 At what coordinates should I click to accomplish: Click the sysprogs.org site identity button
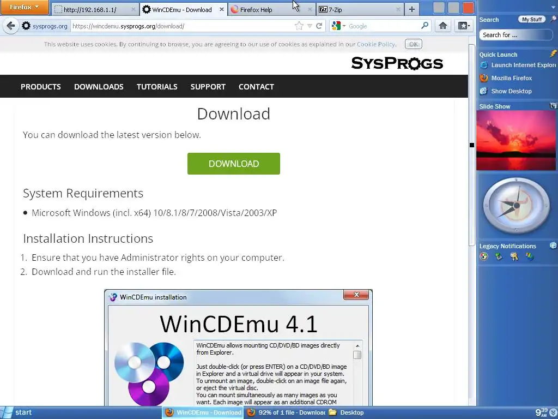(45, 26)
